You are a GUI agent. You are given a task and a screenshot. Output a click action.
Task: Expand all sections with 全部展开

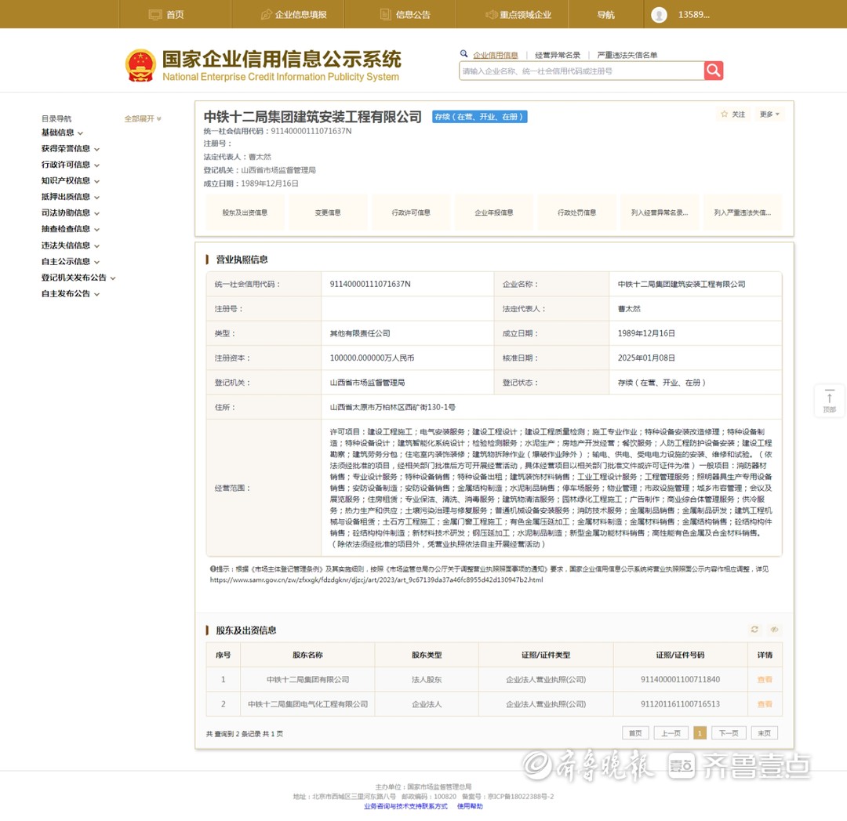point(143,118)
